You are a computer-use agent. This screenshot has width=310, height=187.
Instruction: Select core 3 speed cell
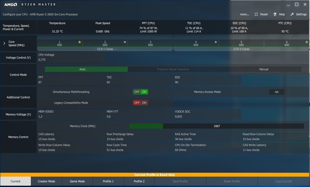(150, 43)
